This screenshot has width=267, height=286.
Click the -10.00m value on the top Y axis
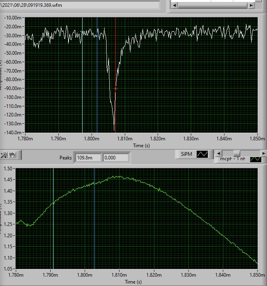click(x=13, y=18)
